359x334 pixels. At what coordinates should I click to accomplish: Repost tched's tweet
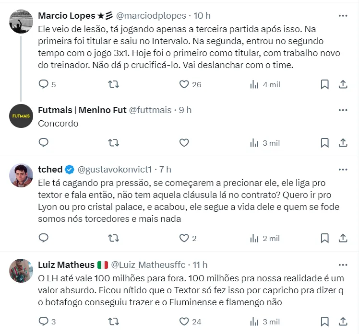click(114, 238)
